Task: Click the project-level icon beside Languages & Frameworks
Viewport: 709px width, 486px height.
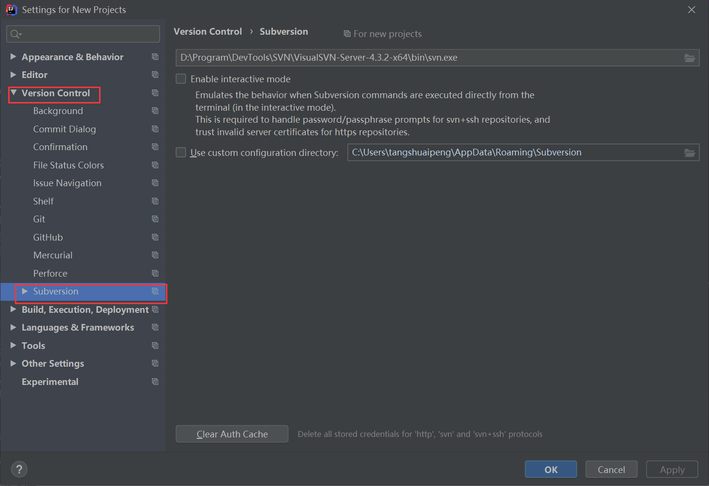Action: coord(155,327)
